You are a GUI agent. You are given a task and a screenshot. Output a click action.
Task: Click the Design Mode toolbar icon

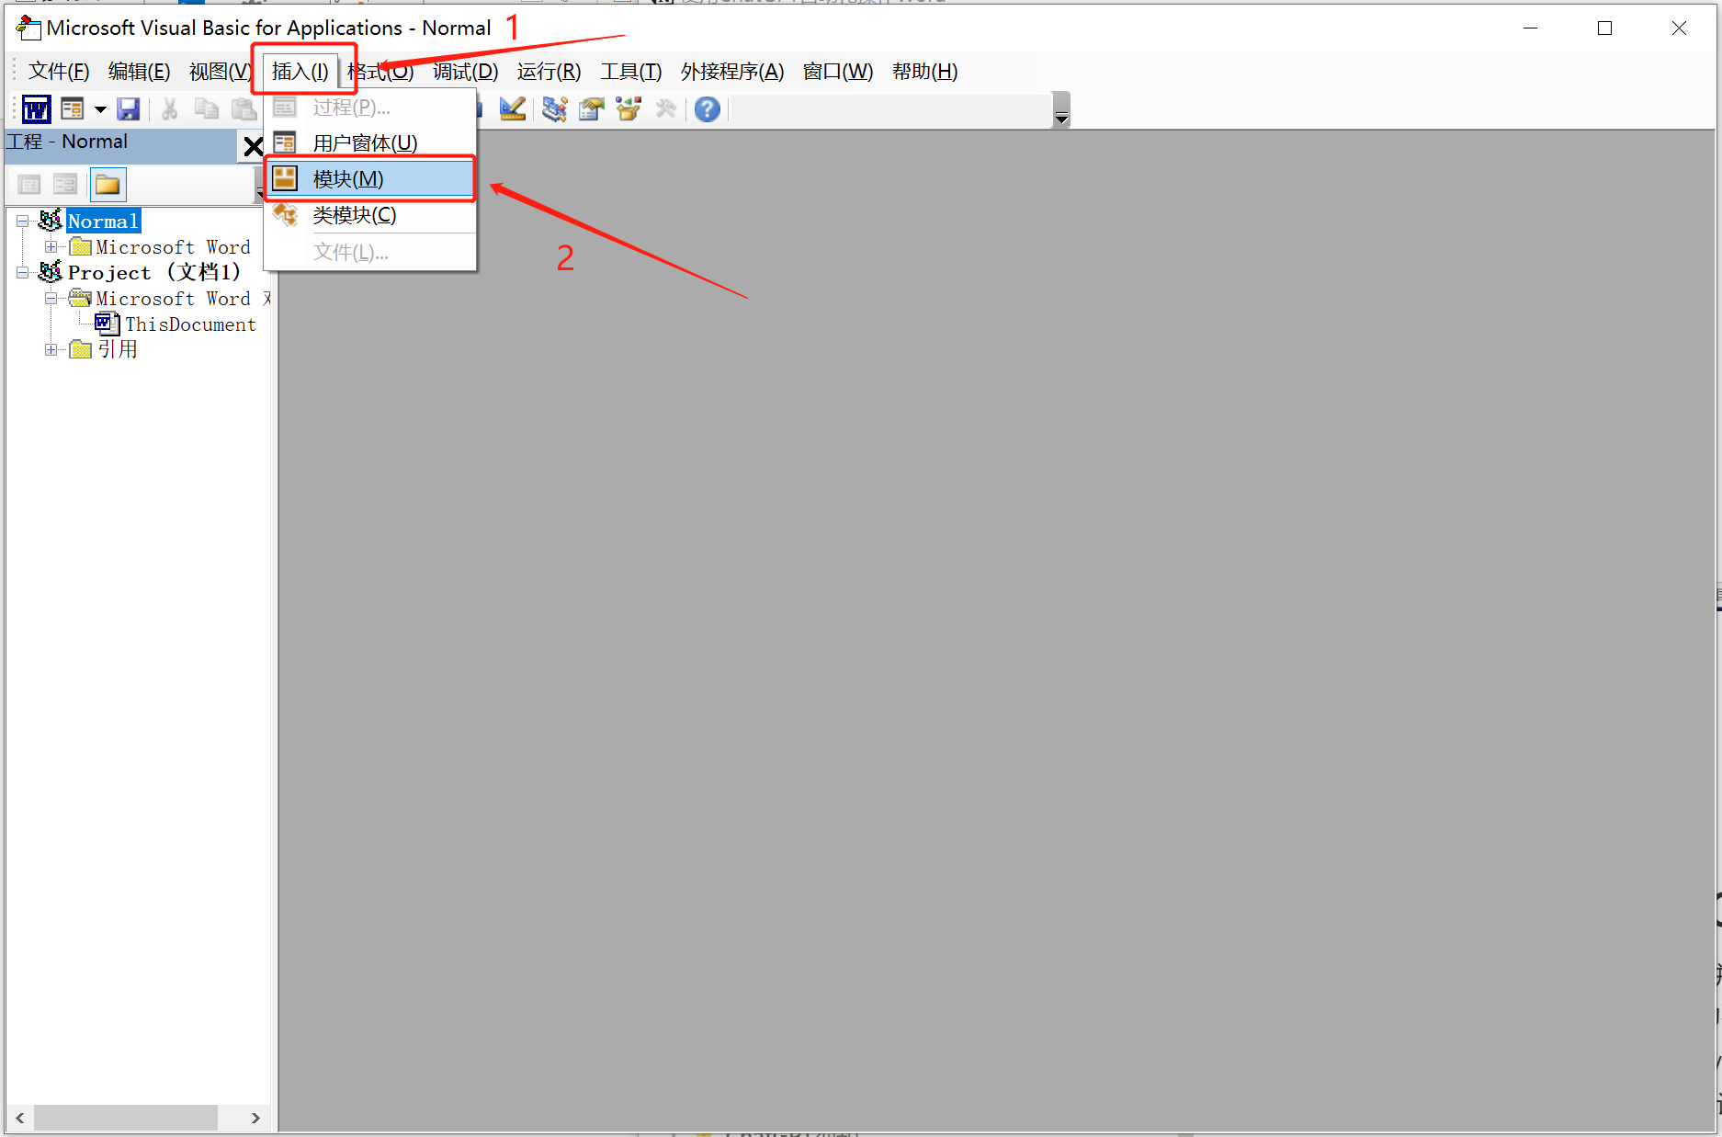512,109
